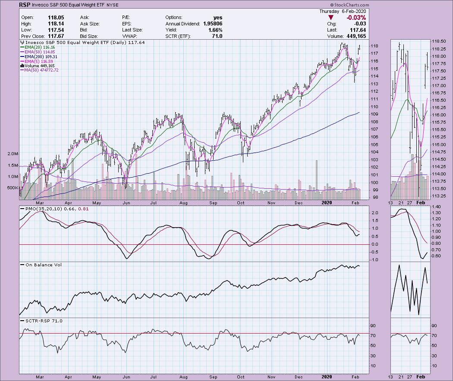The image size is (453, 381).
Task: Click the On Balance Vol panel label
Action: [x=43, y=265]
